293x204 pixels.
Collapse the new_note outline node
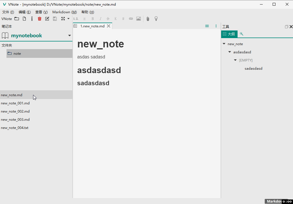point(224,44)
